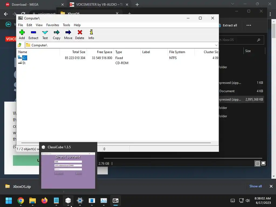276x207 pixels.
Task: Open the View menu in 7-Zip
Action: tap(39, 25)
